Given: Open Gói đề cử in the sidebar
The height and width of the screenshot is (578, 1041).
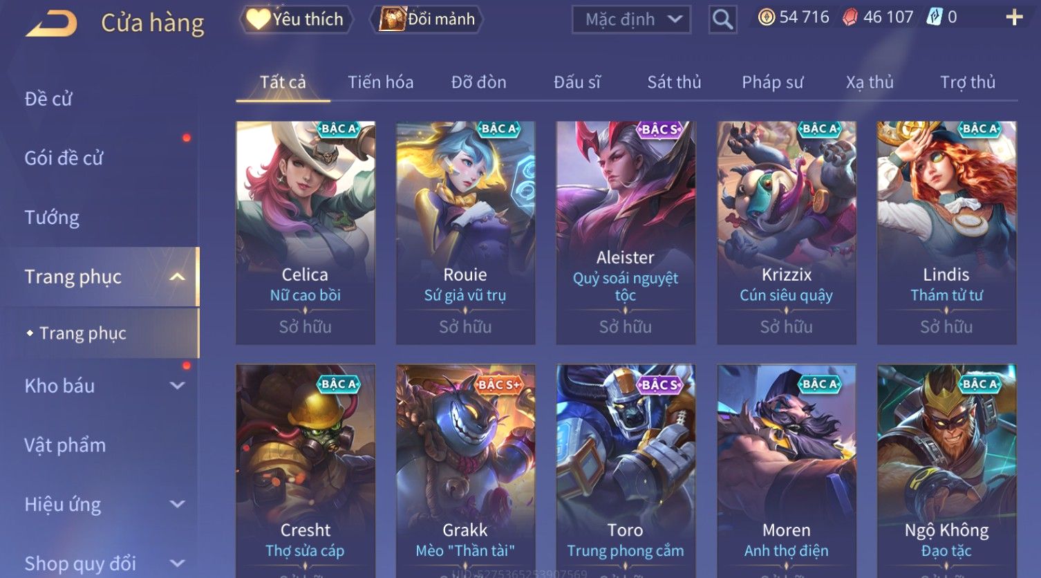Looking at the screenshot, I should (64, 158).
